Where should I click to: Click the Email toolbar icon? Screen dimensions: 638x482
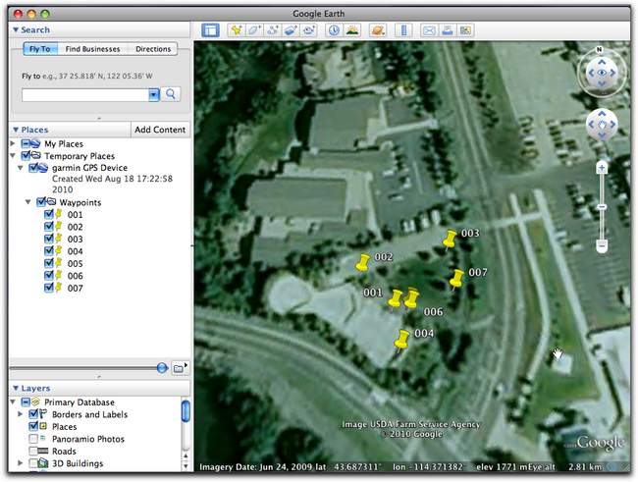point(430,29)
